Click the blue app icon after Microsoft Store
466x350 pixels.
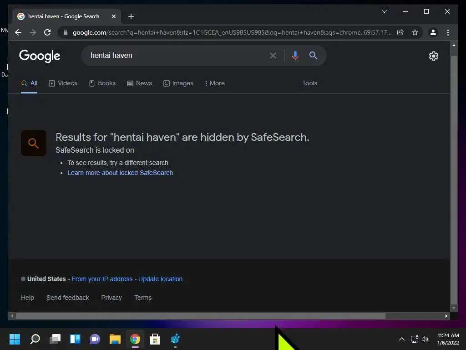tap(175, 339)
